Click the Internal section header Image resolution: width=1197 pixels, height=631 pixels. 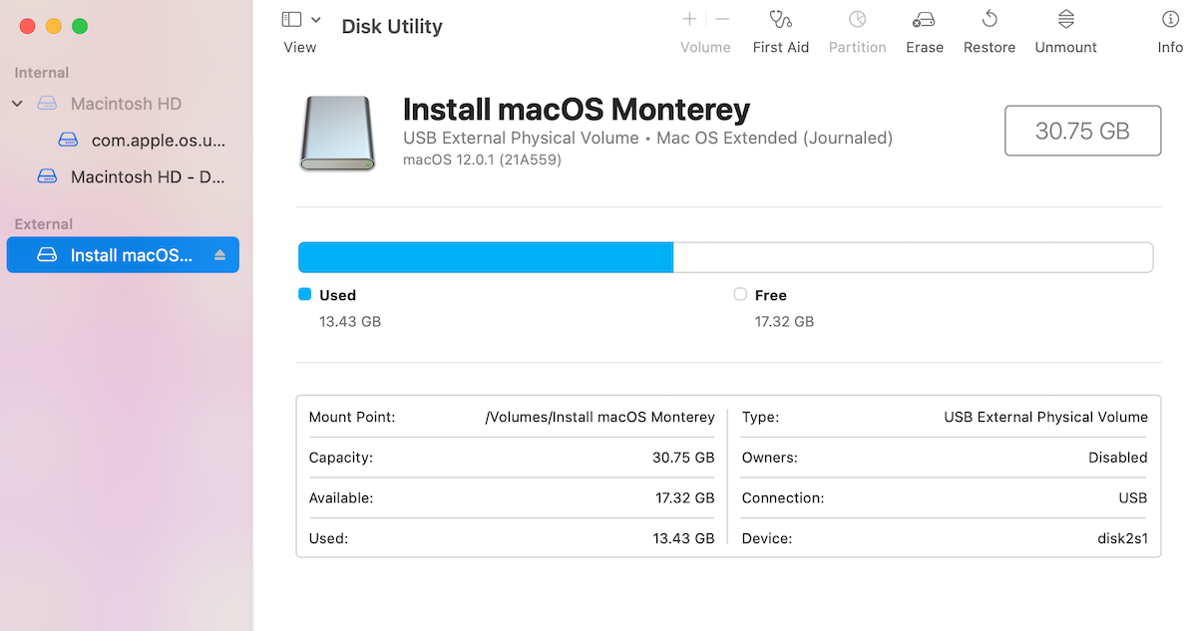[42, 73]
